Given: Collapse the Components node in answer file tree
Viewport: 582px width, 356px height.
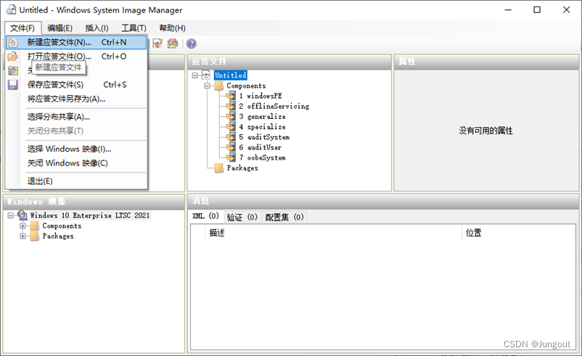Looking at the screenshot, I should 207,86.
